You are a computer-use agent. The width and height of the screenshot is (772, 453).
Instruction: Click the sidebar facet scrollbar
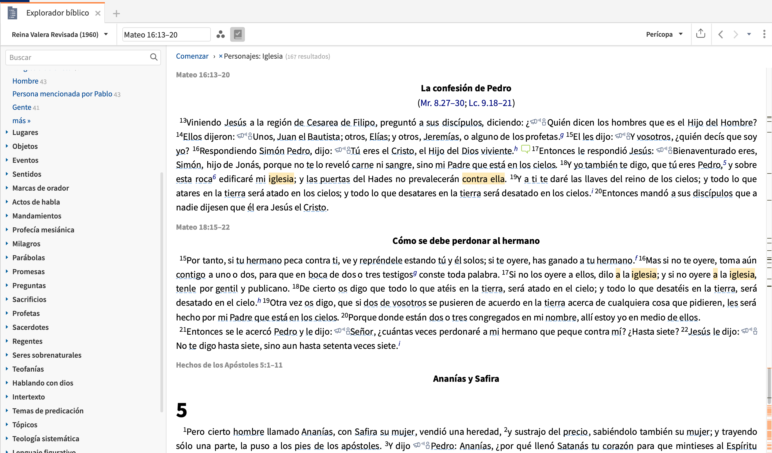(161, 292)
